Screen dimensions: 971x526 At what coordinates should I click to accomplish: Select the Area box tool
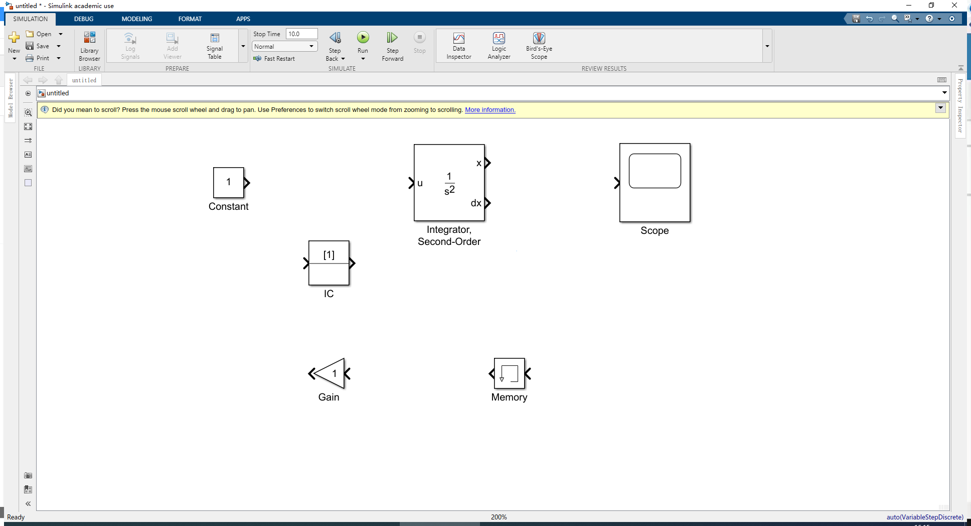(x=28, y=183)
